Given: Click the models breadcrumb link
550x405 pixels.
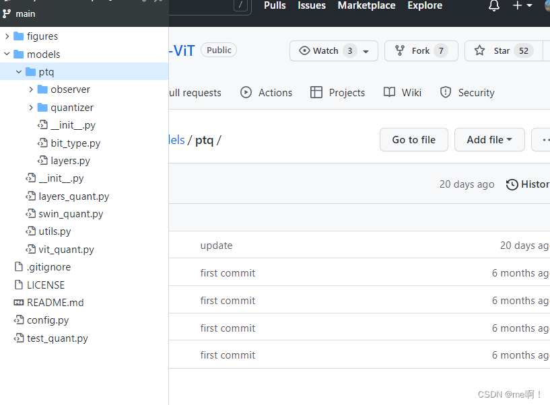Looking at the screenshot, I should [177, 140].
